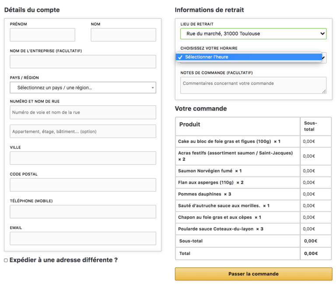336x284 pixels.
Task: Choose the Sélectionner l'heure option
Action: click(x=249, y=57)
